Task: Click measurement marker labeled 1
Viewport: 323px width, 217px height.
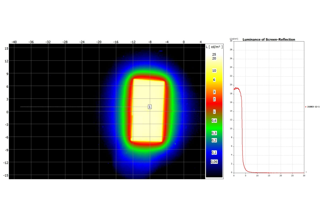Action: (x=150, y=107)
